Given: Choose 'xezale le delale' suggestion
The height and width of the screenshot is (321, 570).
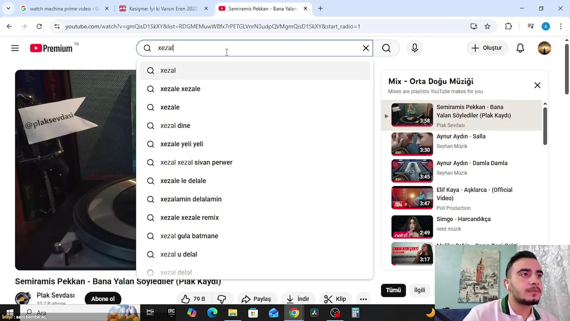Looking at the screenshot, I should [x=255, y=181].
